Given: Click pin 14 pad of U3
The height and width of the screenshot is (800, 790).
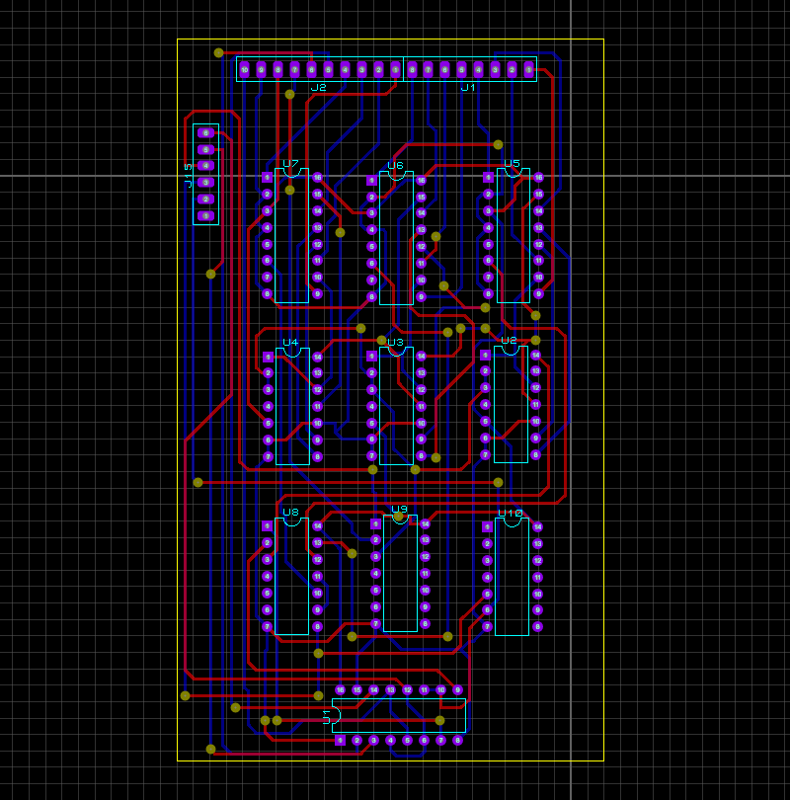Looking at the screenshot, I should 421,357.
